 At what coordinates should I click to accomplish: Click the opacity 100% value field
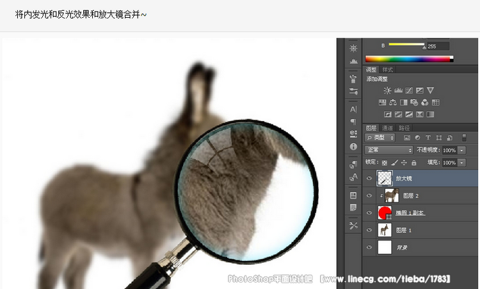click(x=449, y=150)
